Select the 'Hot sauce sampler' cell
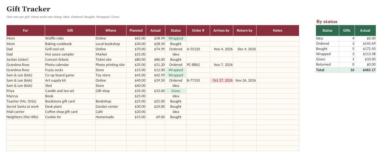Viewport: 382px width, 157px height. pyautogui.click(x=70, y=54)
